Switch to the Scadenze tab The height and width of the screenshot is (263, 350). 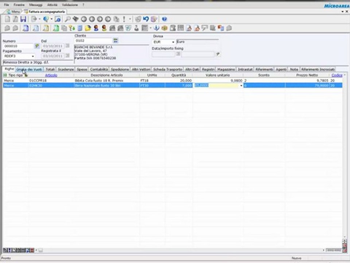tap(66, 69)
